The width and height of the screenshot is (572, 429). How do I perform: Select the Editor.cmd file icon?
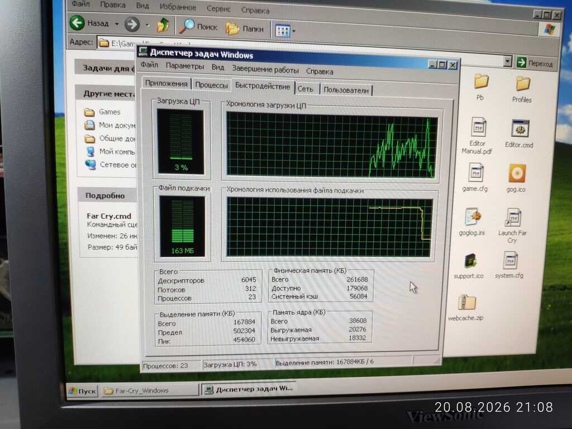520,129
